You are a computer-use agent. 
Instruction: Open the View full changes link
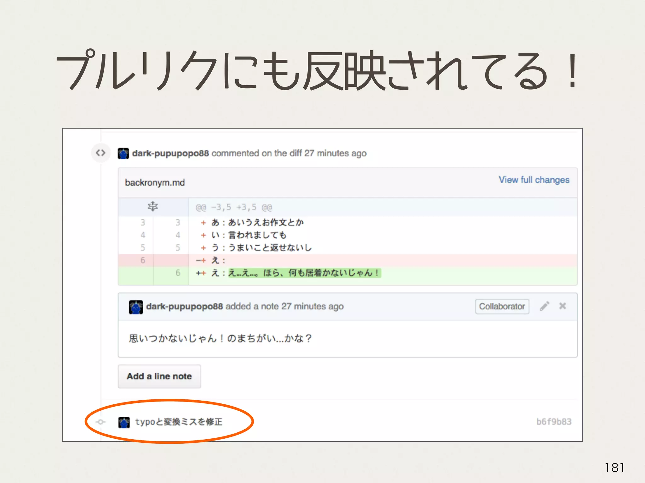pyautogui.click(x=534, y=180)
